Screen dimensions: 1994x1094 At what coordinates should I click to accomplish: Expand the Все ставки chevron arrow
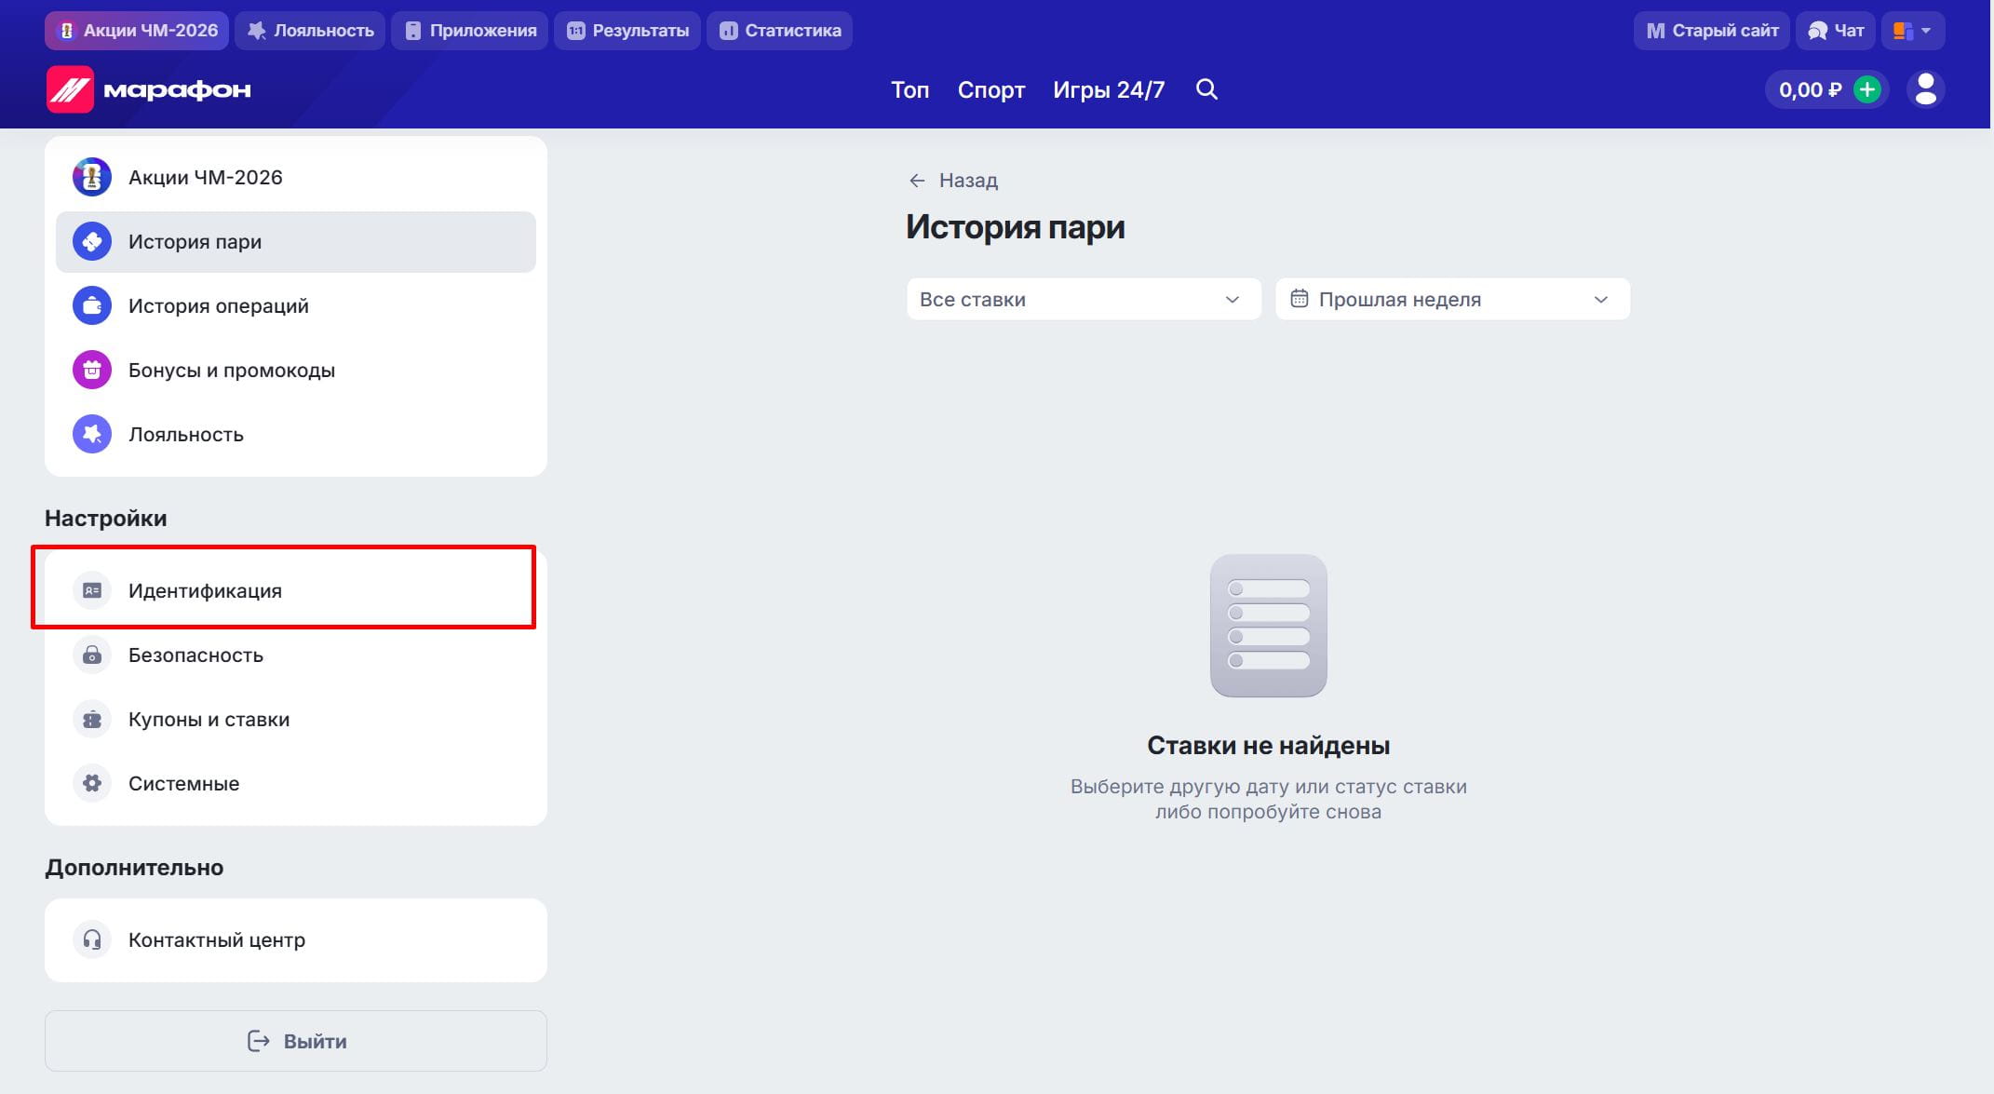[1233, 300]
